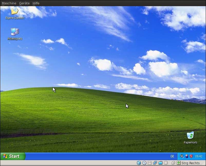The image size is (206, 166).
Task: Click the battery tray icon
Action: [187, 156]
